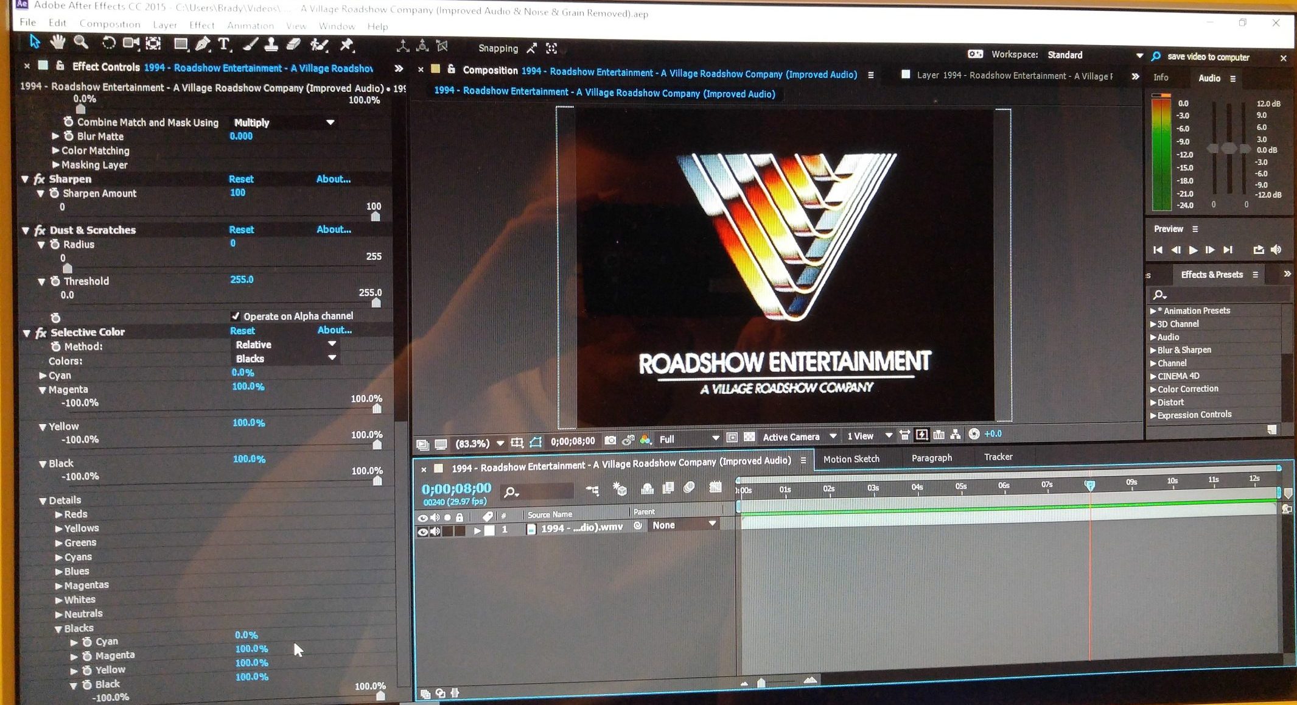Jump to first frame in Preview panel
The width and height of the screenshot is (1297, 705).
(x=1158, y=250)
